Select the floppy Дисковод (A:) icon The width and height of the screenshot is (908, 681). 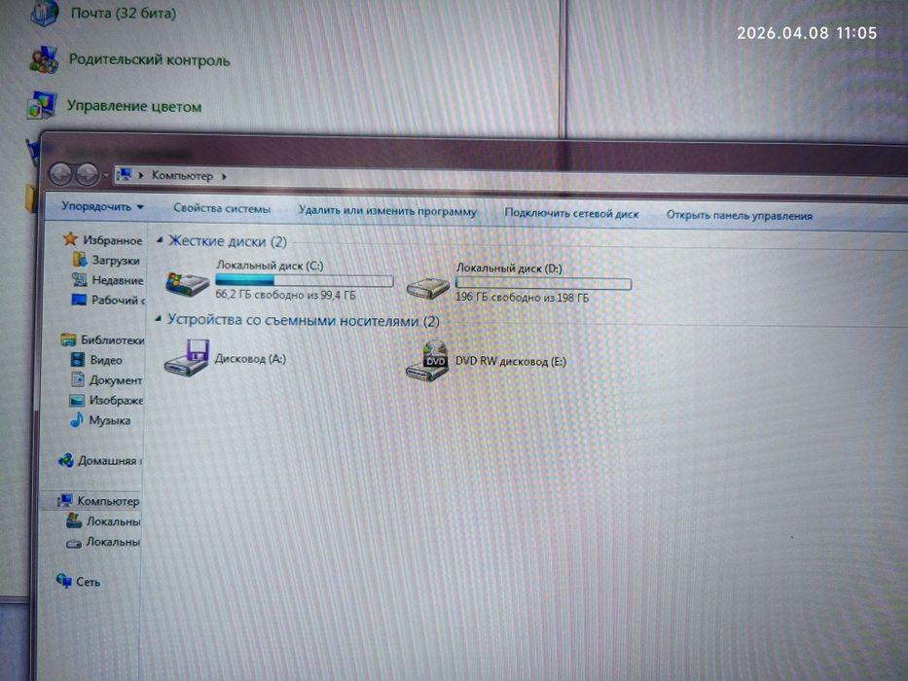187,358
